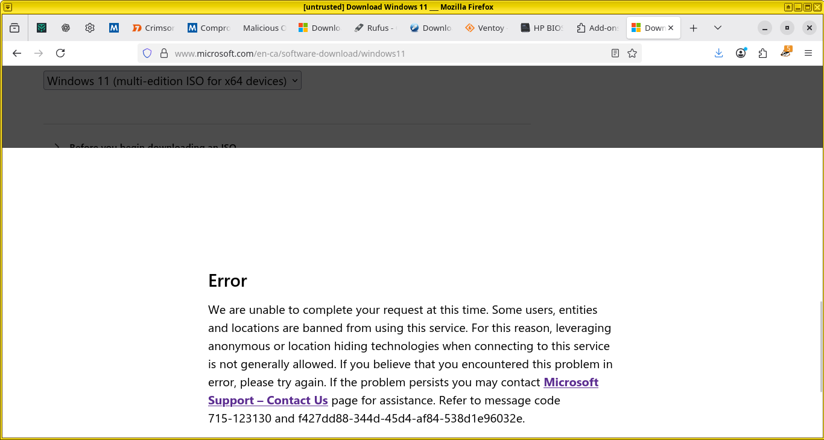Viewport: 824px width, 440px height.
Task: Open the downloads panel
Action: tap(718, 53)
